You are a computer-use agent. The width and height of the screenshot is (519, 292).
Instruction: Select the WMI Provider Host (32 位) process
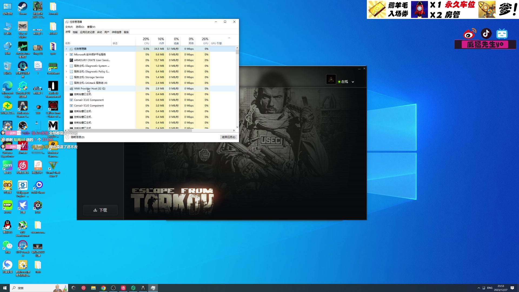click(150, 89)
